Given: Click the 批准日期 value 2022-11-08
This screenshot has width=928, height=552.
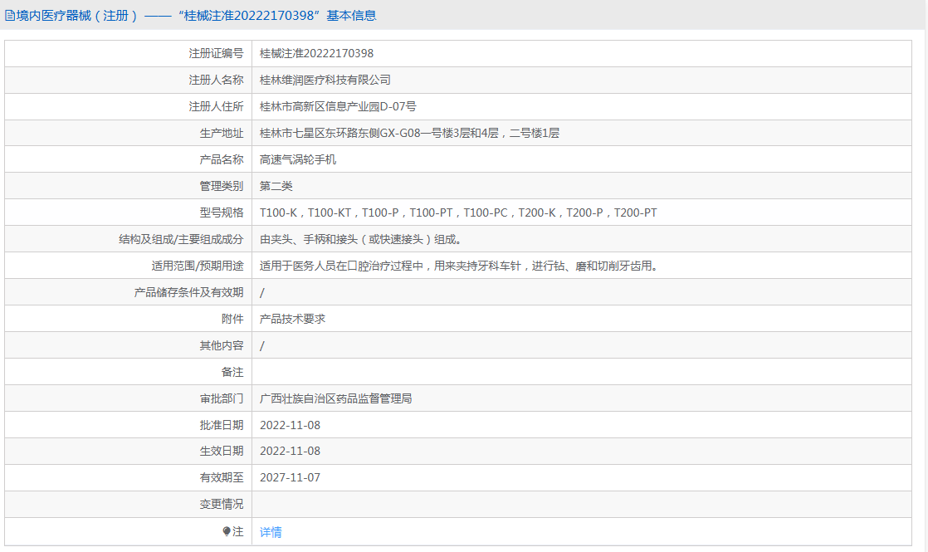Looking at the screenshot, I should [290, 425].
